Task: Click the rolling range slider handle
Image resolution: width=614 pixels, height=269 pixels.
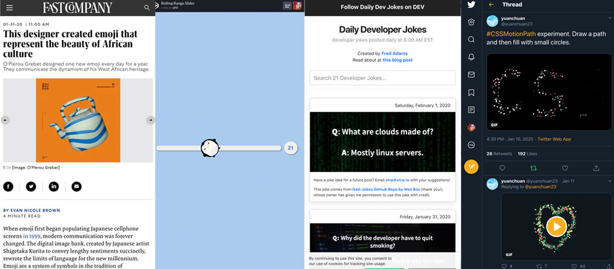Action: pos(210,148)
